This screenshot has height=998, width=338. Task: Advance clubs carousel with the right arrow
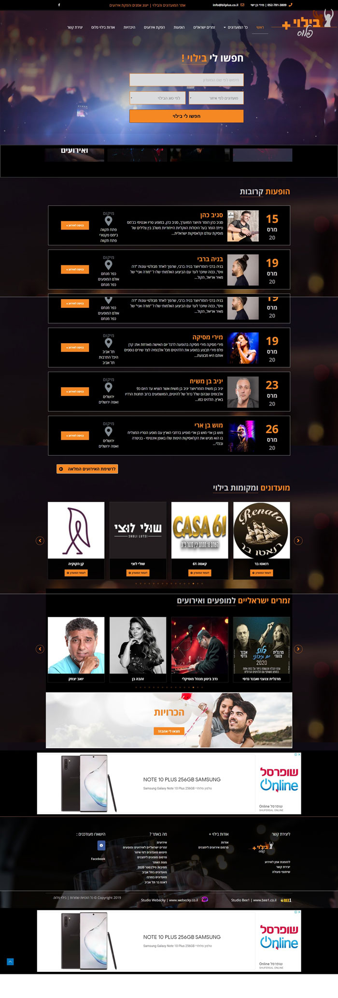(298, 540)
